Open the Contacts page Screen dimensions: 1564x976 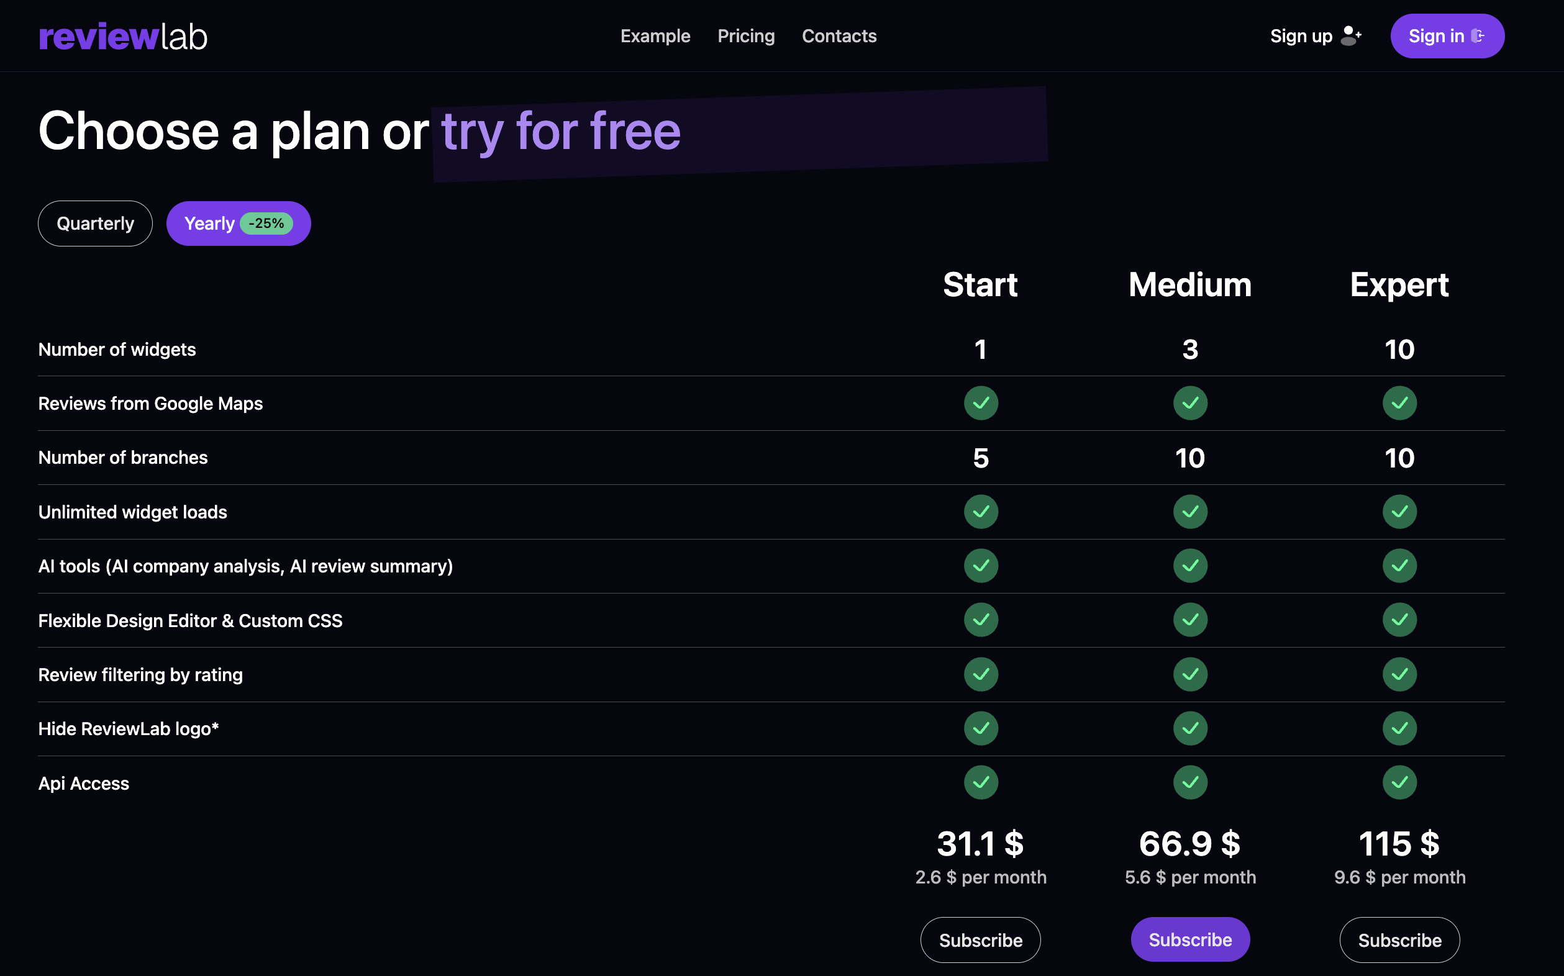point(839,36)
